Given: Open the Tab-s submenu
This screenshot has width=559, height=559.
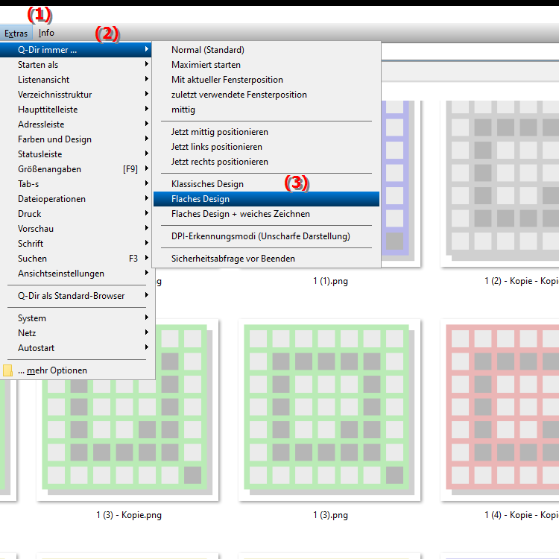Looking at the screenshot, I should pos(76,184).
